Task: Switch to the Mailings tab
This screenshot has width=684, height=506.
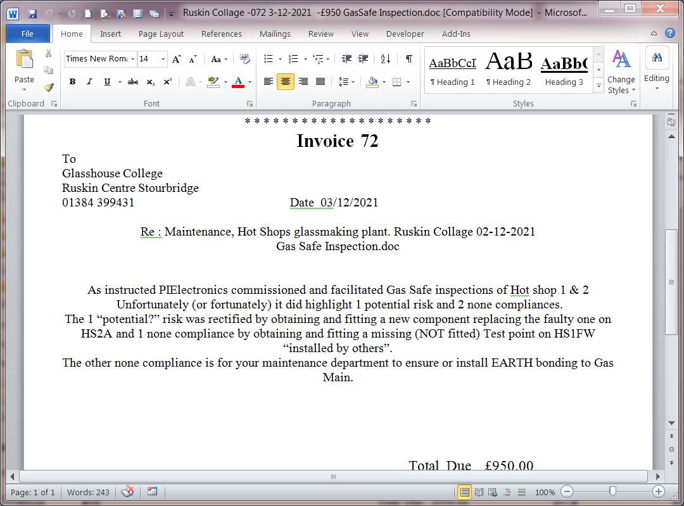Action: pyautogui.click(x=275, y=34)
